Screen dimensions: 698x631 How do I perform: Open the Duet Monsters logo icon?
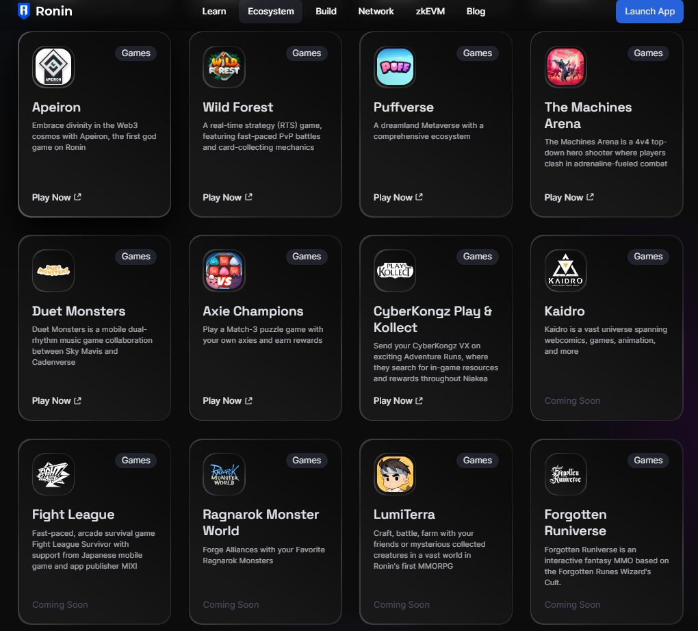(53, 270)
